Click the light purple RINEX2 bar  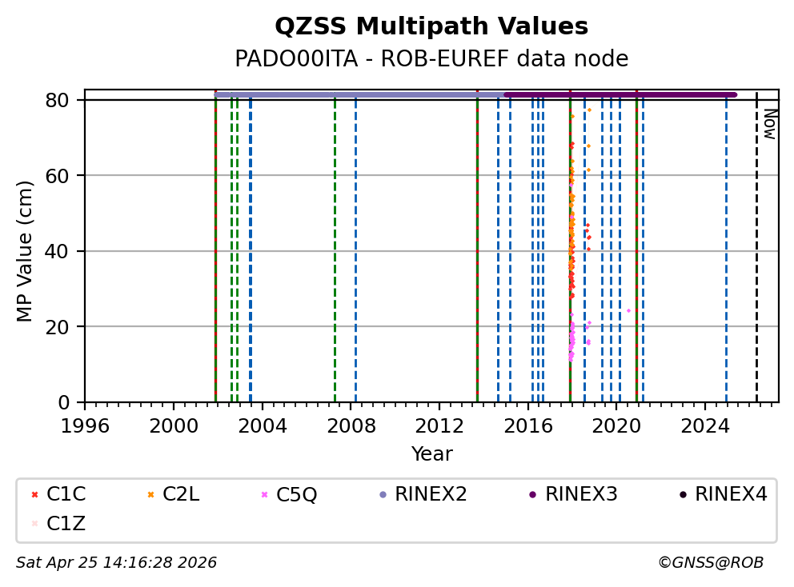(360, 94)
